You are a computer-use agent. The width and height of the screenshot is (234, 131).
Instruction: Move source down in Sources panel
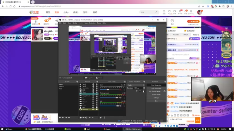pyautogui.click(x=93, y=118)
